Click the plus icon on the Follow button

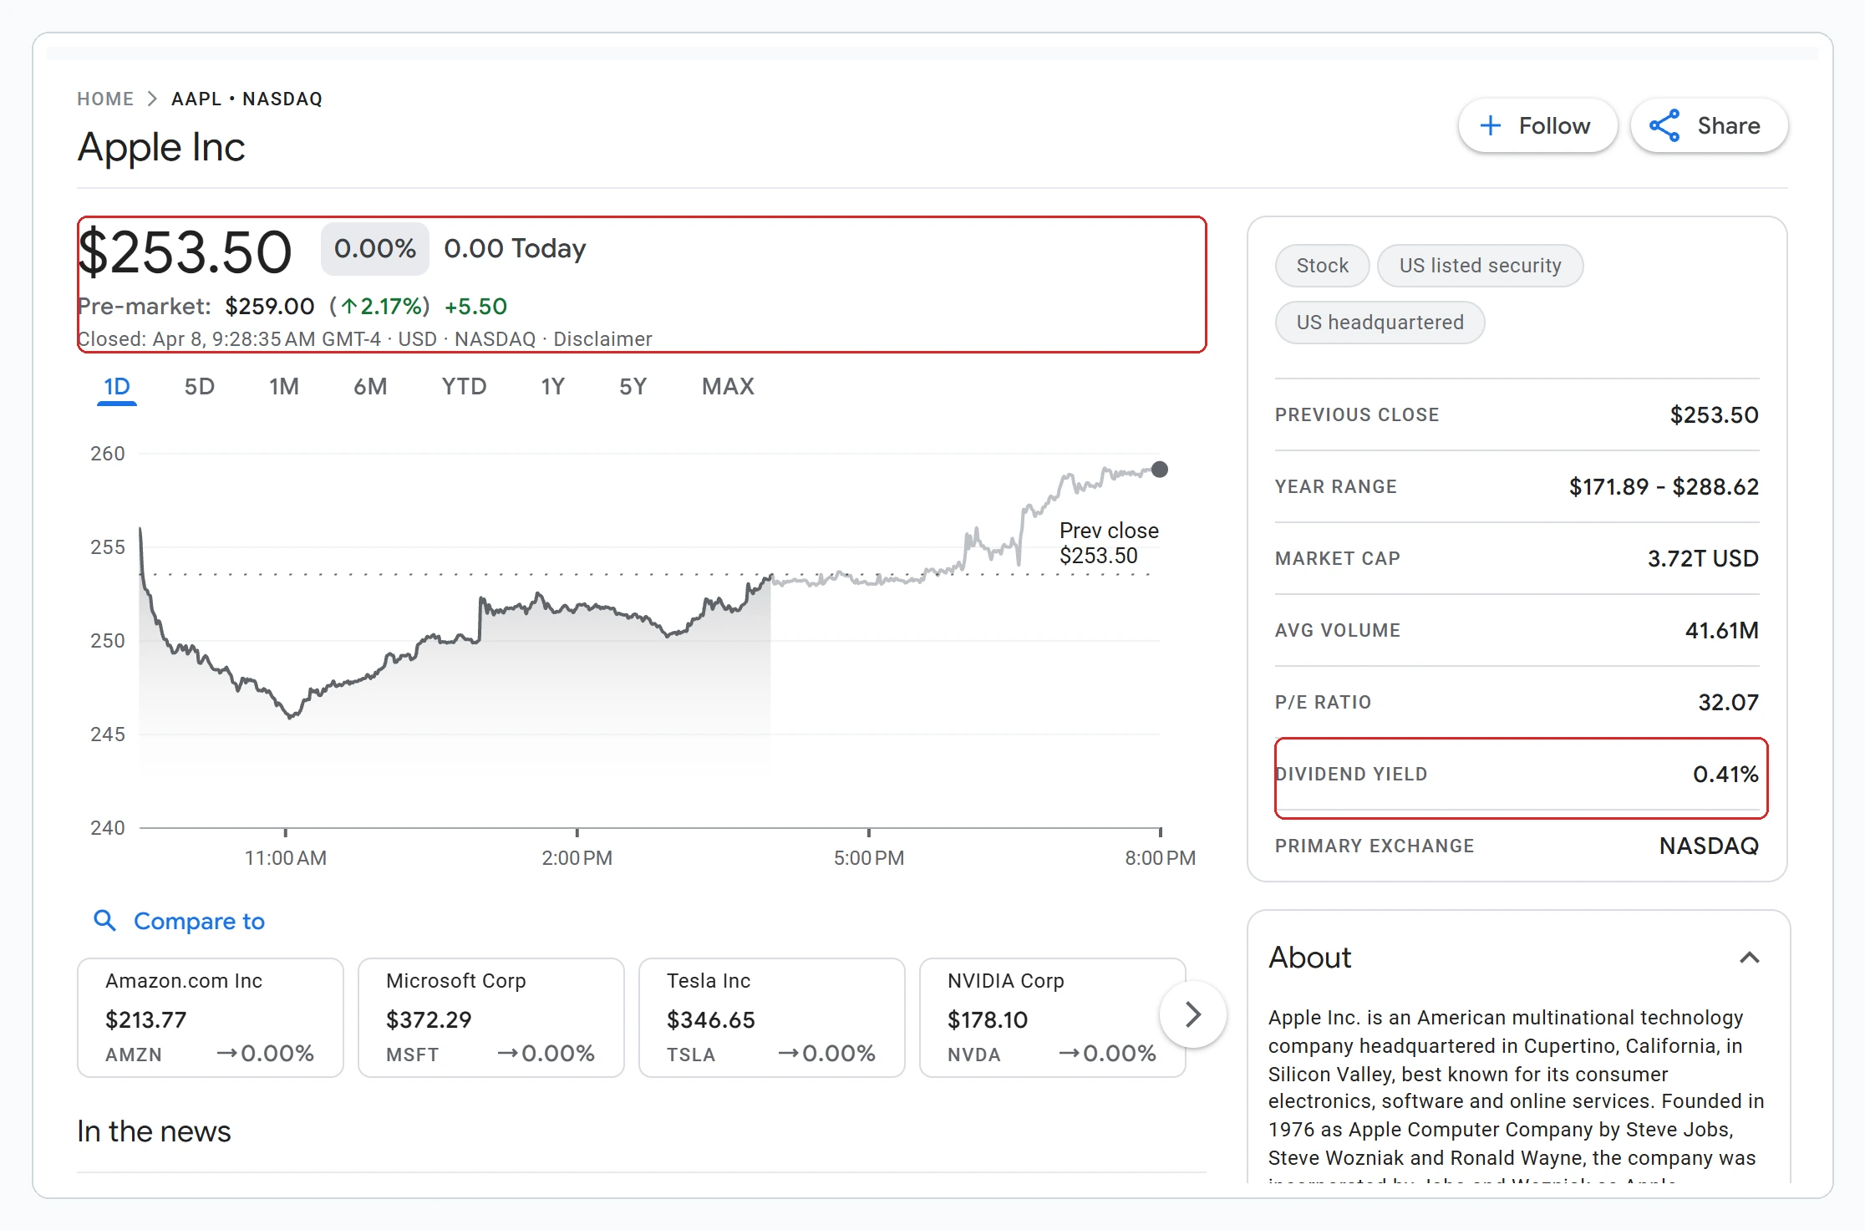click(1492, 125)
